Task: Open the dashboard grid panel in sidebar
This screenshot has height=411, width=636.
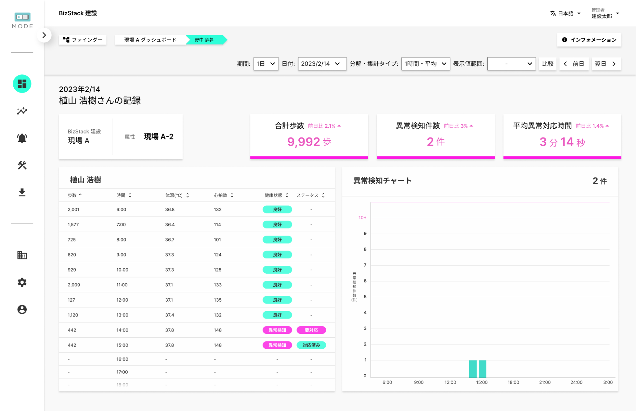Action: point(22,83)
